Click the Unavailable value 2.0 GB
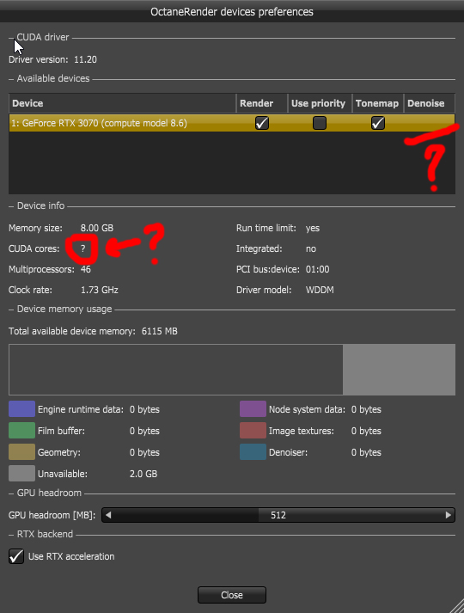Screen dimensions: 464x613 (x=143, y=474)
